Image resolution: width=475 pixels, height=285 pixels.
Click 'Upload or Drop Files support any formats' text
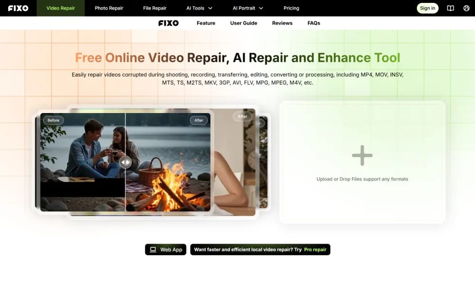pos(362,179)
